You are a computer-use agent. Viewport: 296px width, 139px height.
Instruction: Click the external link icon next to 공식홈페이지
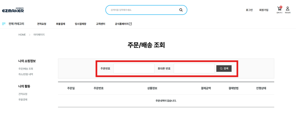coord(131,24)
